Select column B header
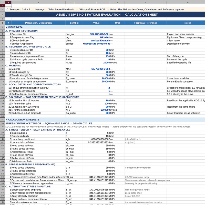Screen dimensions: 205x205 tap(38, 3)
